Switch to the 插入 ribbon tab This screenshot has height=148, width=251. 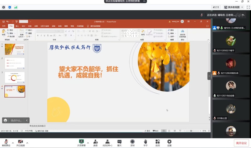(x=17, y=26)
